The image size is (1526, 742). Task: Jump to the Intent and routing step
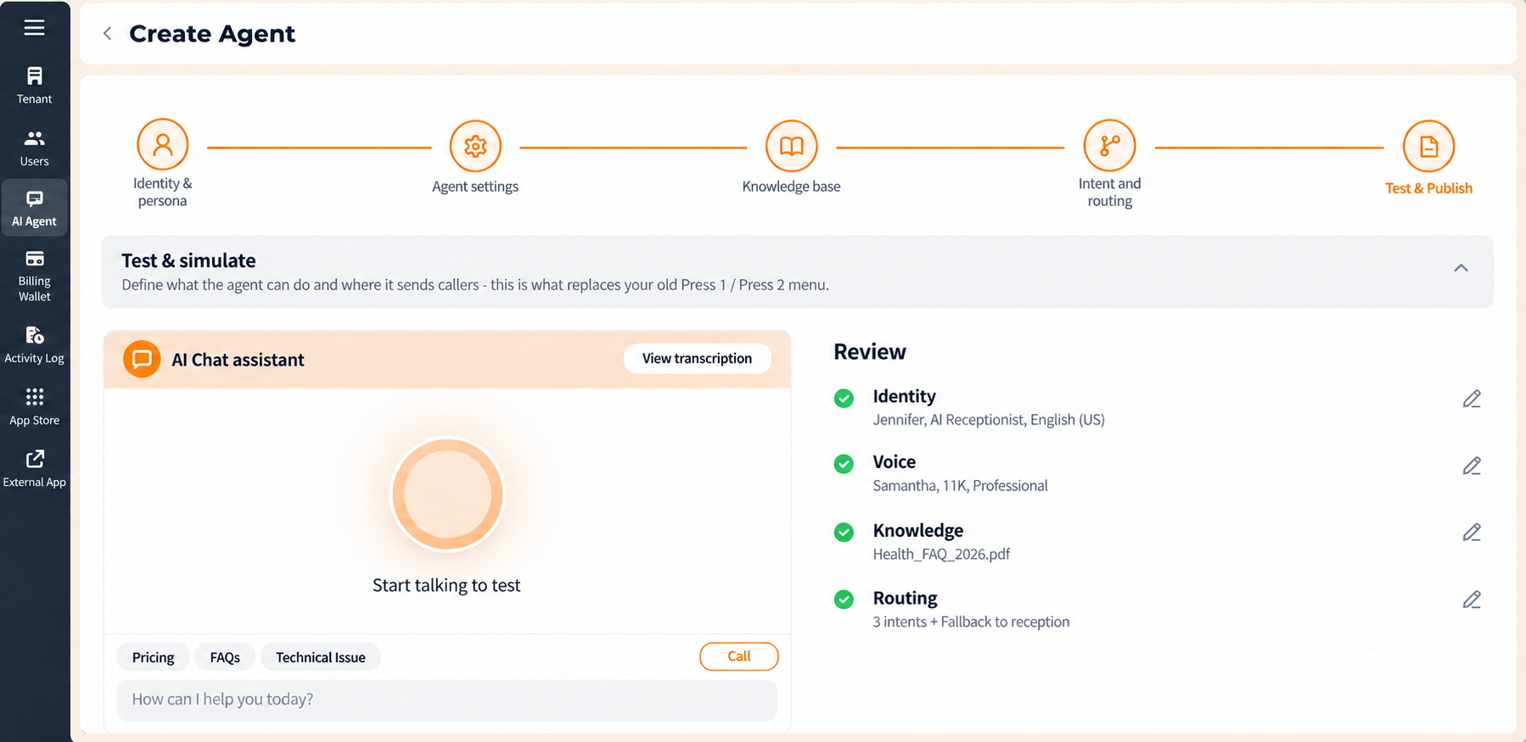(x=1109, y=164)
